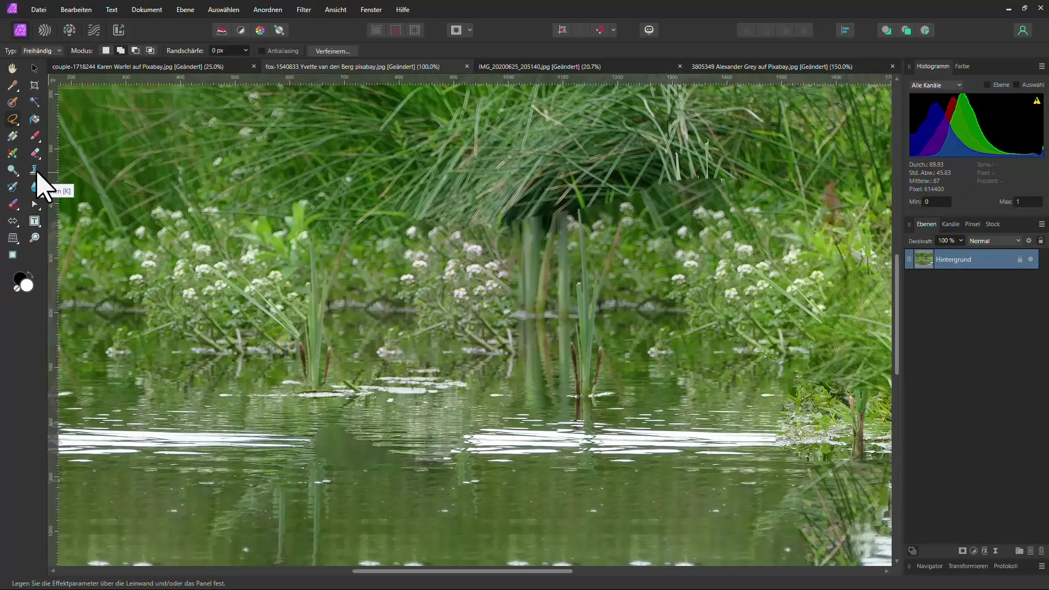Open the Histogramm panel options menu
The width and height of the screenshot is (1049, 590).
1041,66
